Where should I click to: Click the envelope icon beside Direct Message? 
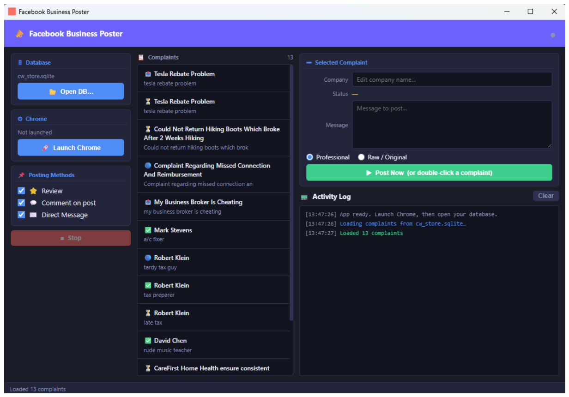click(x=33, y=215)
